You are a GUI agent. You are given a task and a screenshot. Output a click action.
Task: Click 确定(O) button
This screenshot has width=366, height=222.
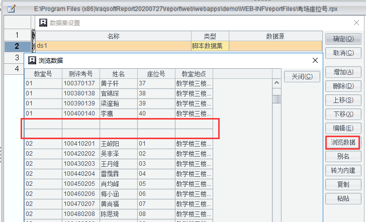coord(343,39)
